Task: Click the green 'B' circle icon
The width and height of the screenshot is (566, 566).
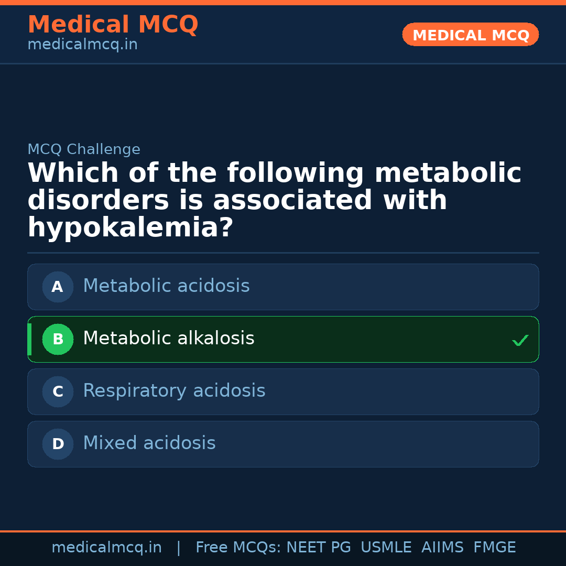Action: [58, 339]
